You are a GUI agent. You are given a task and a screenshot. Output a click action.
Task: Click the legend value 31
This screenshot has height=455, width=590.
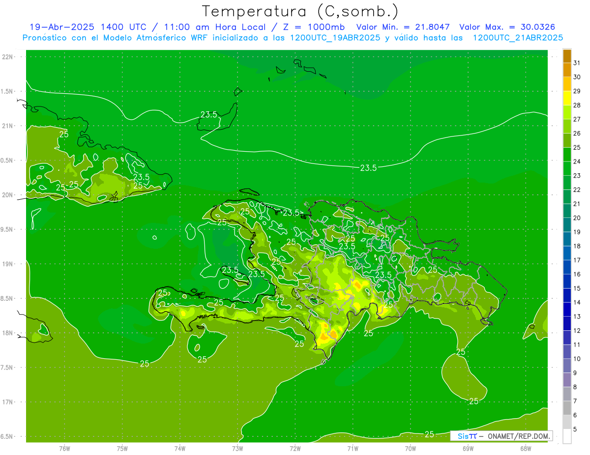[577, 63]
